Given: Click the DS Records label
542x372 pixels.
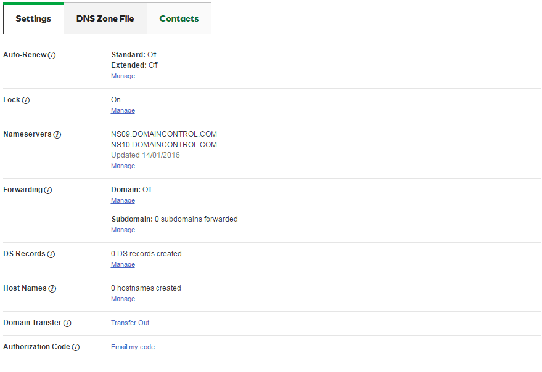Looking at the screenshot, I should [x=24, y=254].
